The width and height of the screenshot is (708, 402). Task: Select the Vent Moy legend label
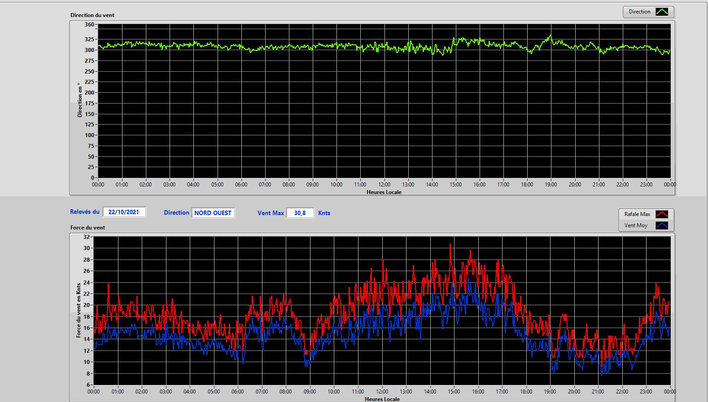coord(636,225)
